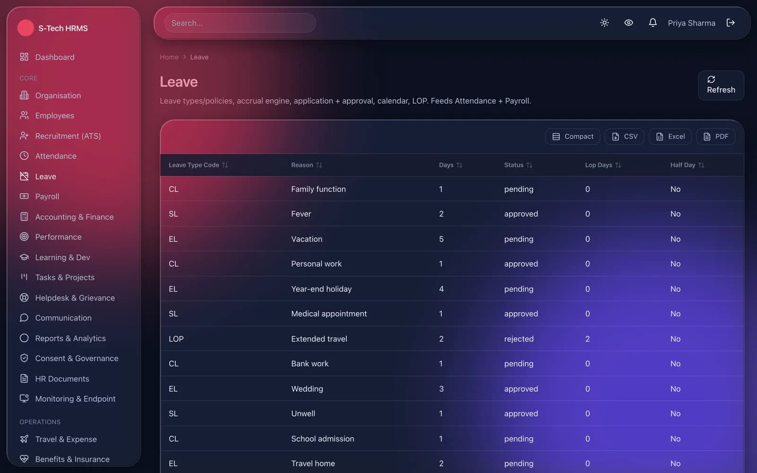Export the table to Excel
The width and height of the screenshot is (757, 473).
click(x=670, y=136)
